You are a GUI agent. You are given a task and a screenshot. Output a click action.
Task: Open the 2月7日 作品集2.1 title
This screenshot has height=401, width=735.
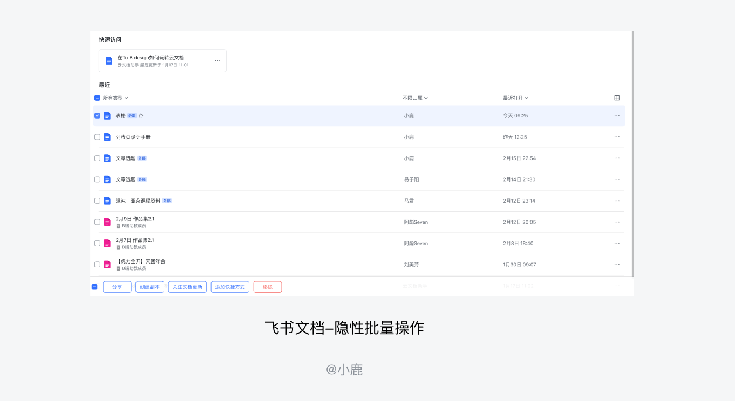pyautogui.click(x=135, y=240)
